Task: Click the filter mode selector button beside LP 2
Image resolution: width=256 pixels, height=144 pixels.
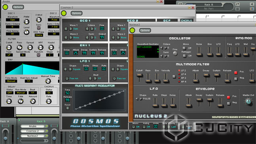Action: (x=174, y=76)
